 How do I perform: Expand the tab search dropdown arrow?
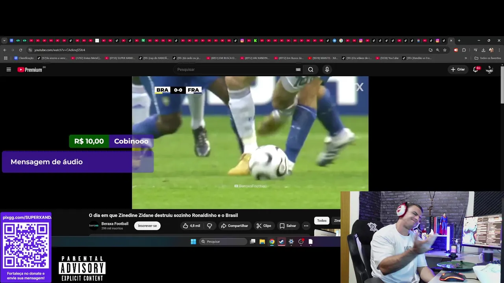click(x=4, y=40)
